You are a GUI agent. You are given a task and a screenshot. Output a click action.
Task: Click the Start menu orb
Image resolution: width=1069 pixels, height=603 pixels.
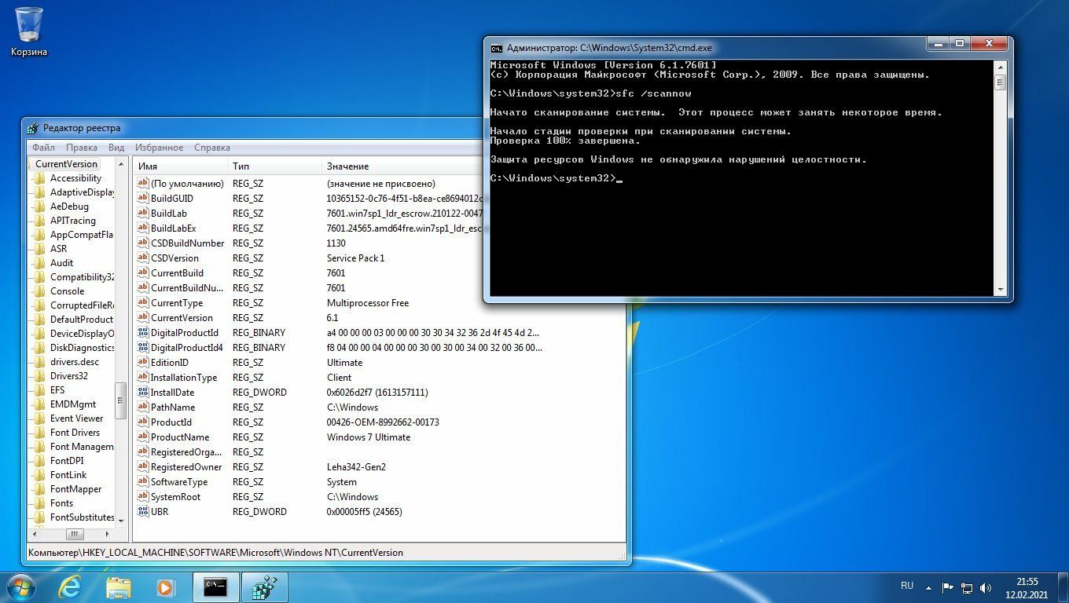[x=20, y=587]
